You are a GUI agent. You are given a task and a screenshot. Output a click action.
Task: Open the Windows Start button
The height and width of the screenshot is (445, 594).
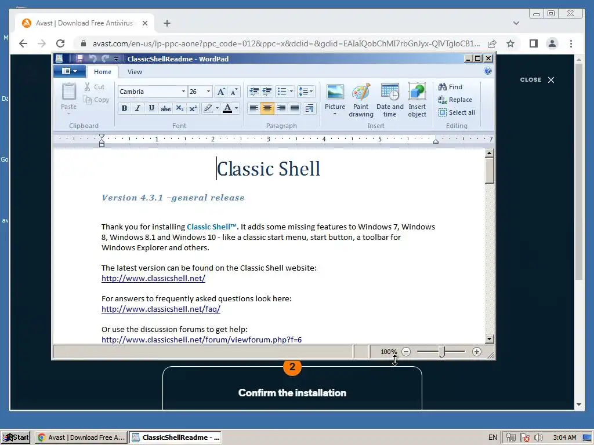(x=16, y=437)
